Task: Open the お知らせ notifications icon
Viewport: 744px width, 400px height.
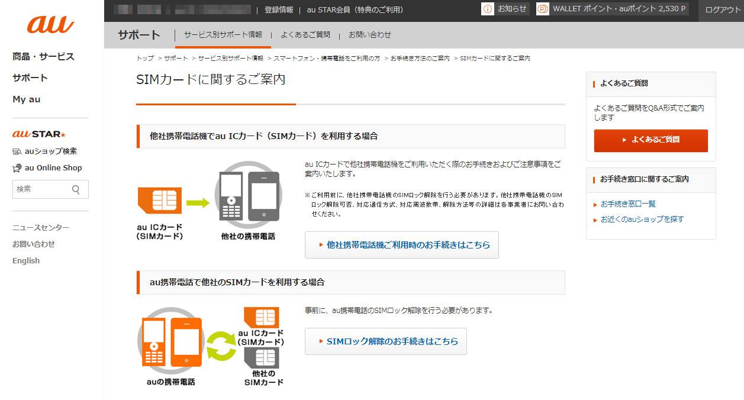Action: point(488,9)
